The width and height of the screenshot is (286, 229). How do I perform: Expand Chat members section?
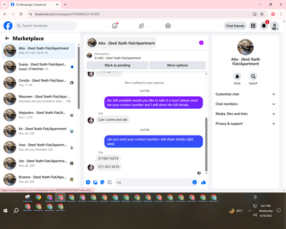coord(245,104)
